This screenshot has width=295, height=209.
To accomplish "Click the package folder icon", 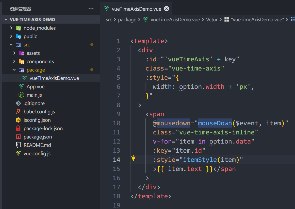I will pyautogui.click(x=21, y=70).
